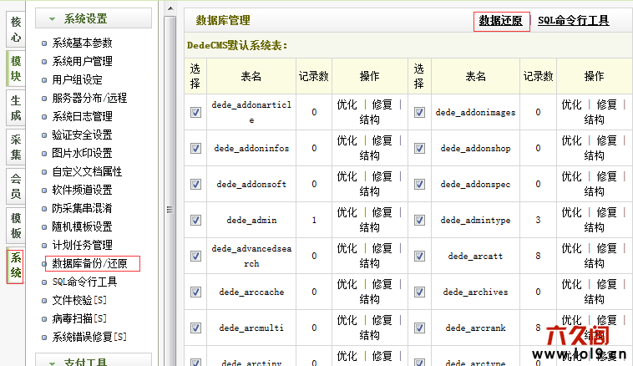Uncheck the dede_addoninfos table checkbox
The height and width of the screenshot is (366, 633).
pos(195,148)
